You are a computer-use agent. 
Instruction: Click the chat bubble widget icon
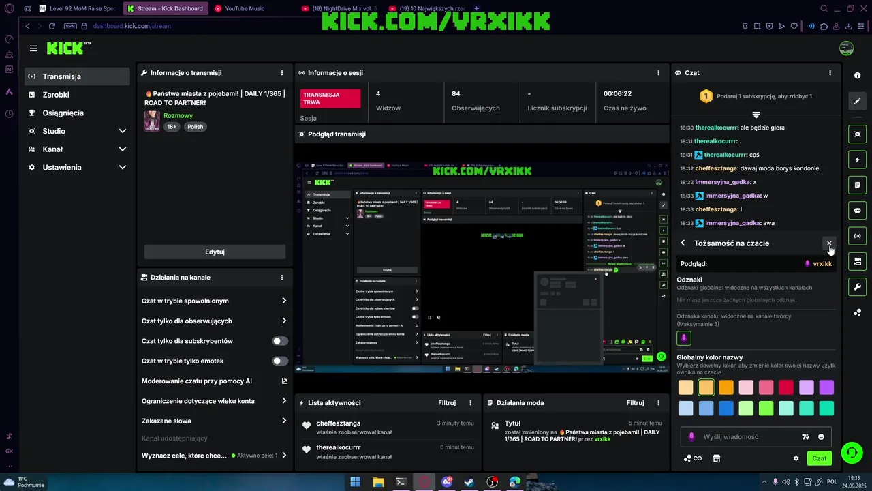(858, 211)
